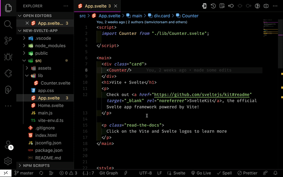Click the master branch in status bar

[24, 173]
